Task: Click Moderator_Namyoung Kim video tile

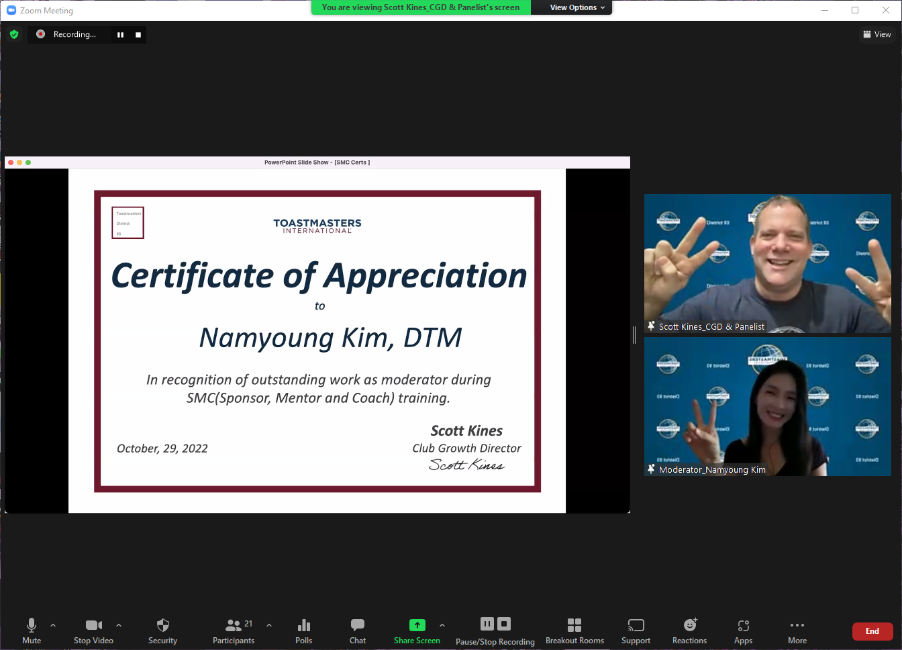Action: (768, 406)
